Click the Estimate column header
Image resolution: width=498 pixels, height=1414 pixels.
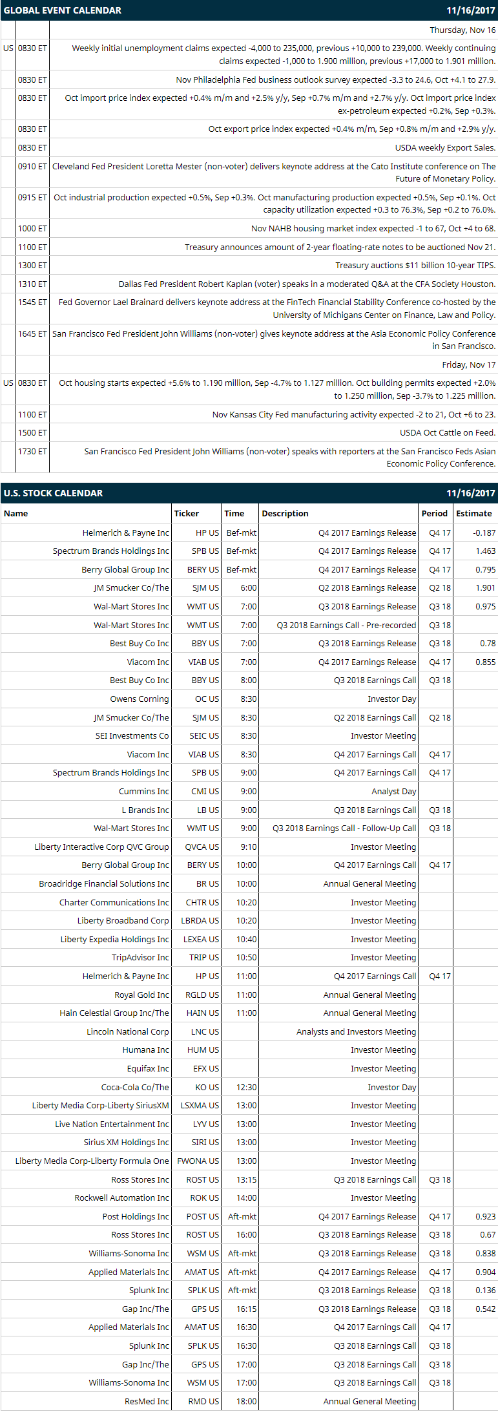tap(474, 513)
